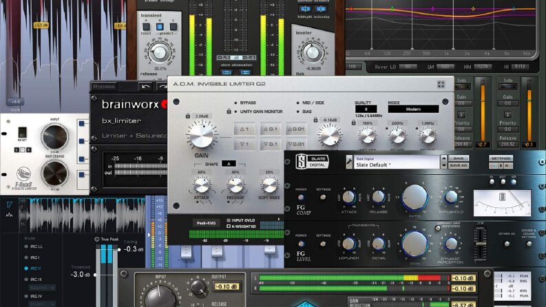Open the Mode dropdown showing Modern
Screen dimensions: 546x307
pyautogui.click(x=413, y=109)
